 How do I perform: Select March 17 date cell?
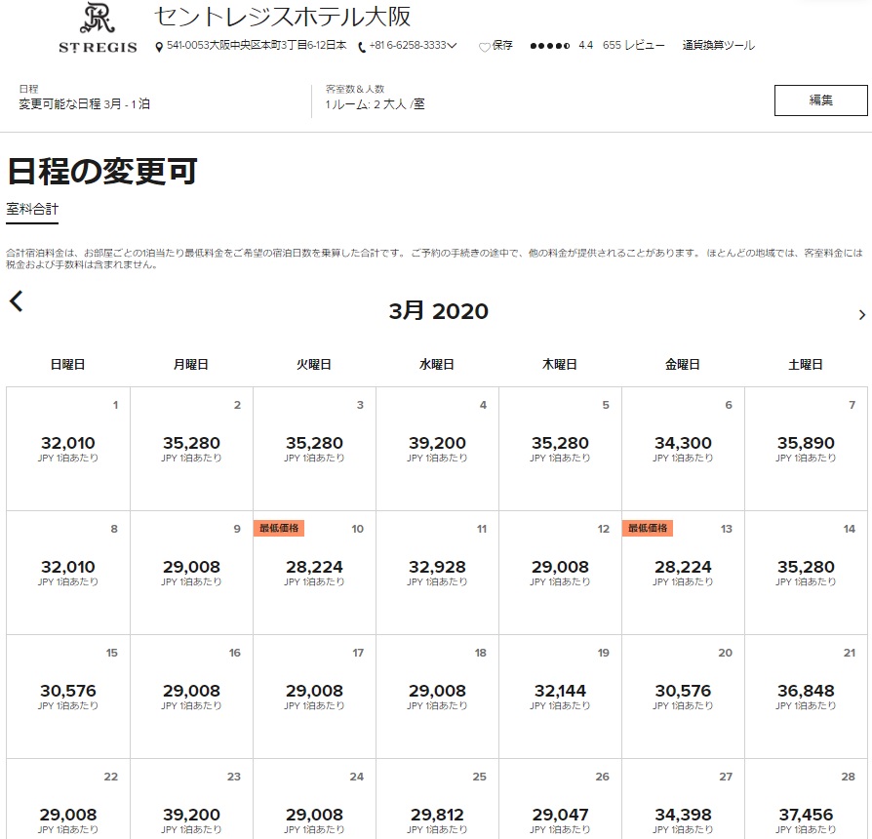(x=314, y=697)
